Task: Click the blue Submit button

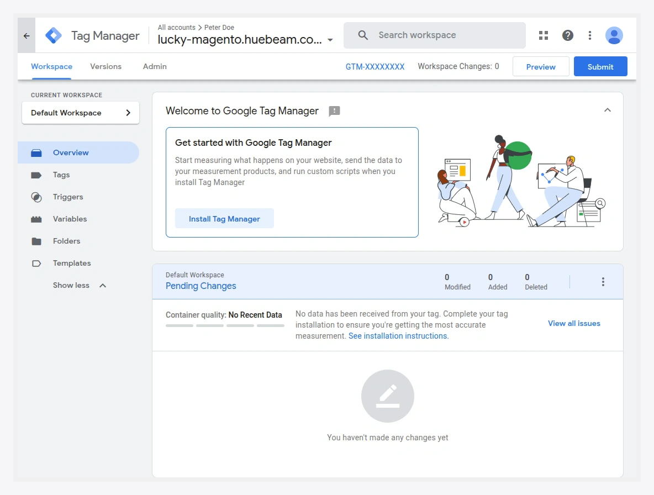Action: pos(600,67)
